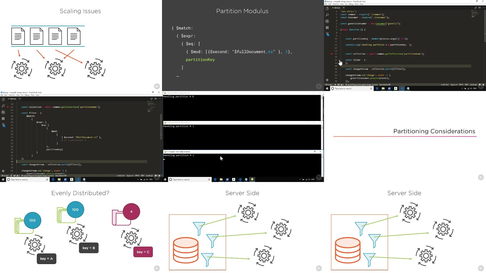Open Debug menu in 'use strict' VS Code window

[x=351, y=4]
